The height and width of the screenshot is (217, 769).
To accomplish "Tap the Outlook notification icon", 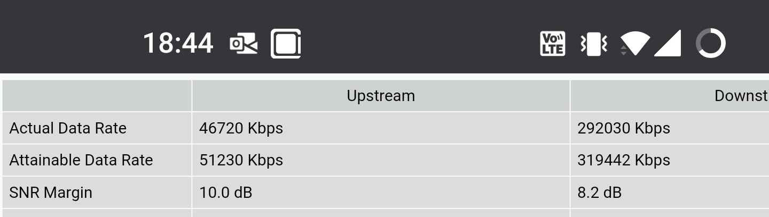I will [244, 44].
